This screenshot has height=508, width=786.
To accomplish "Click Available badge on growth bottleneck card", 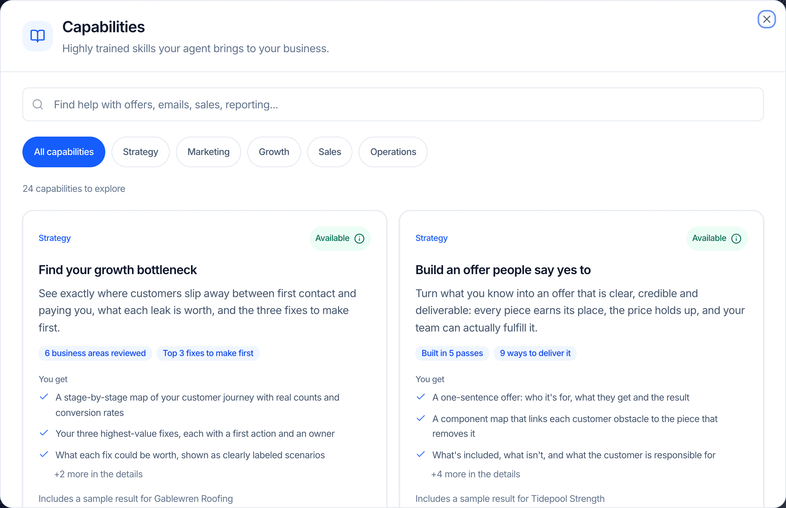I will coord(340,238).
